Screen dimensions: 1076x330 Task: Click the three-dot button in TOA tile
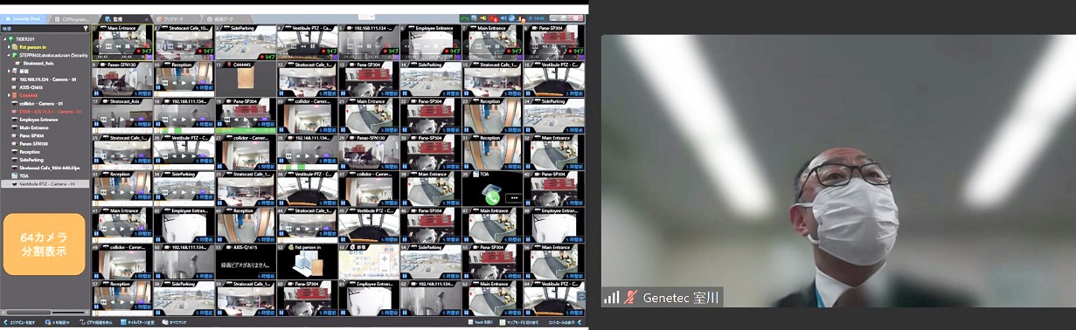point(513,198)
